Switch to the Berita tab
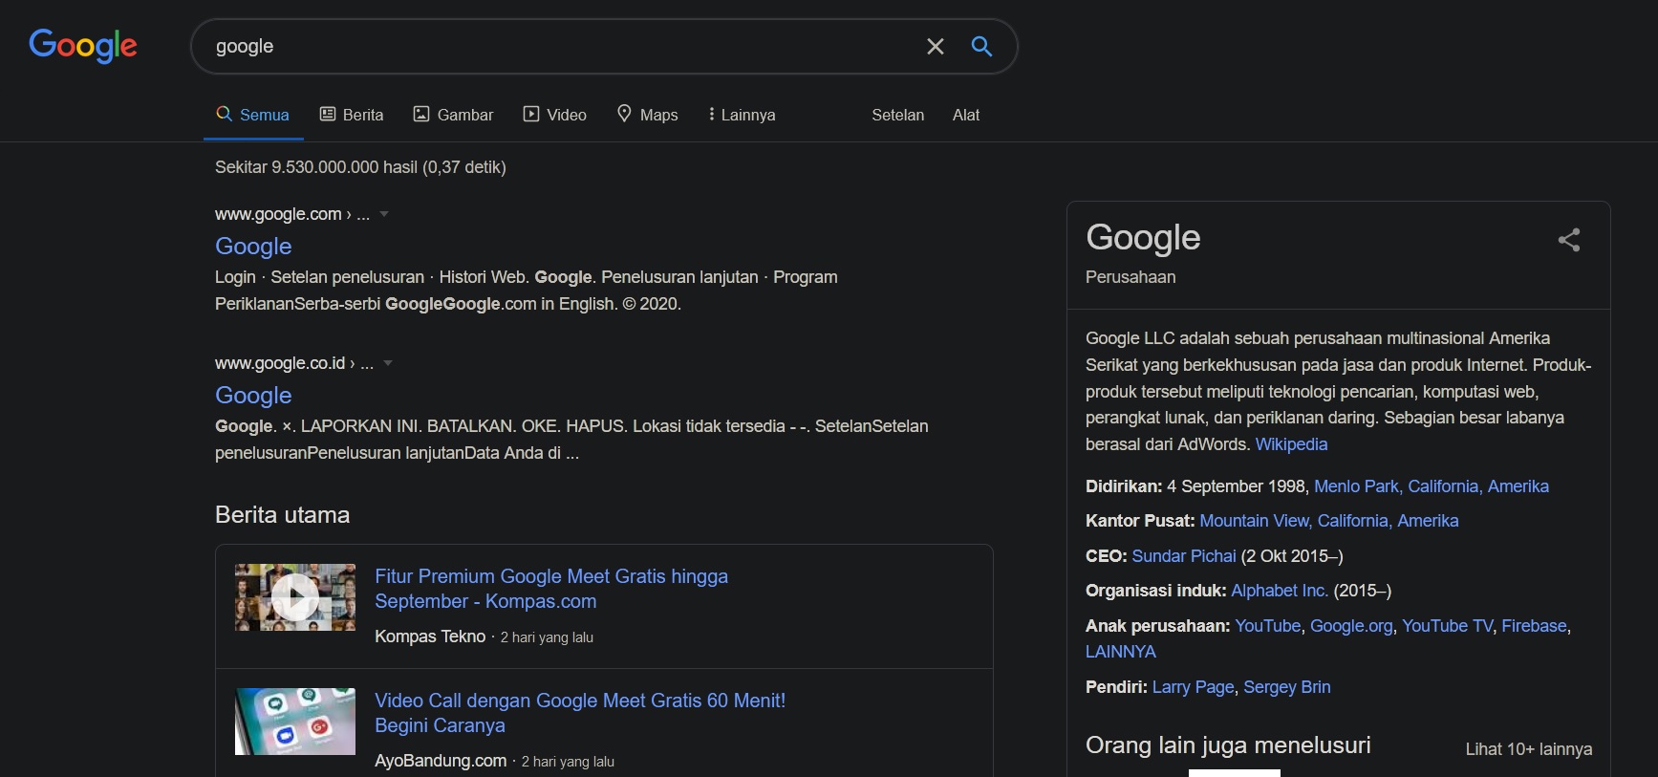This screenshot has height=777, width=1658. [352, 115]
